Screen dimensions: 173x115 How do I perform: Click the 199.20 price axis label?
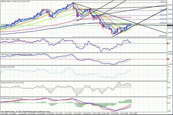(x=170, y=33)
